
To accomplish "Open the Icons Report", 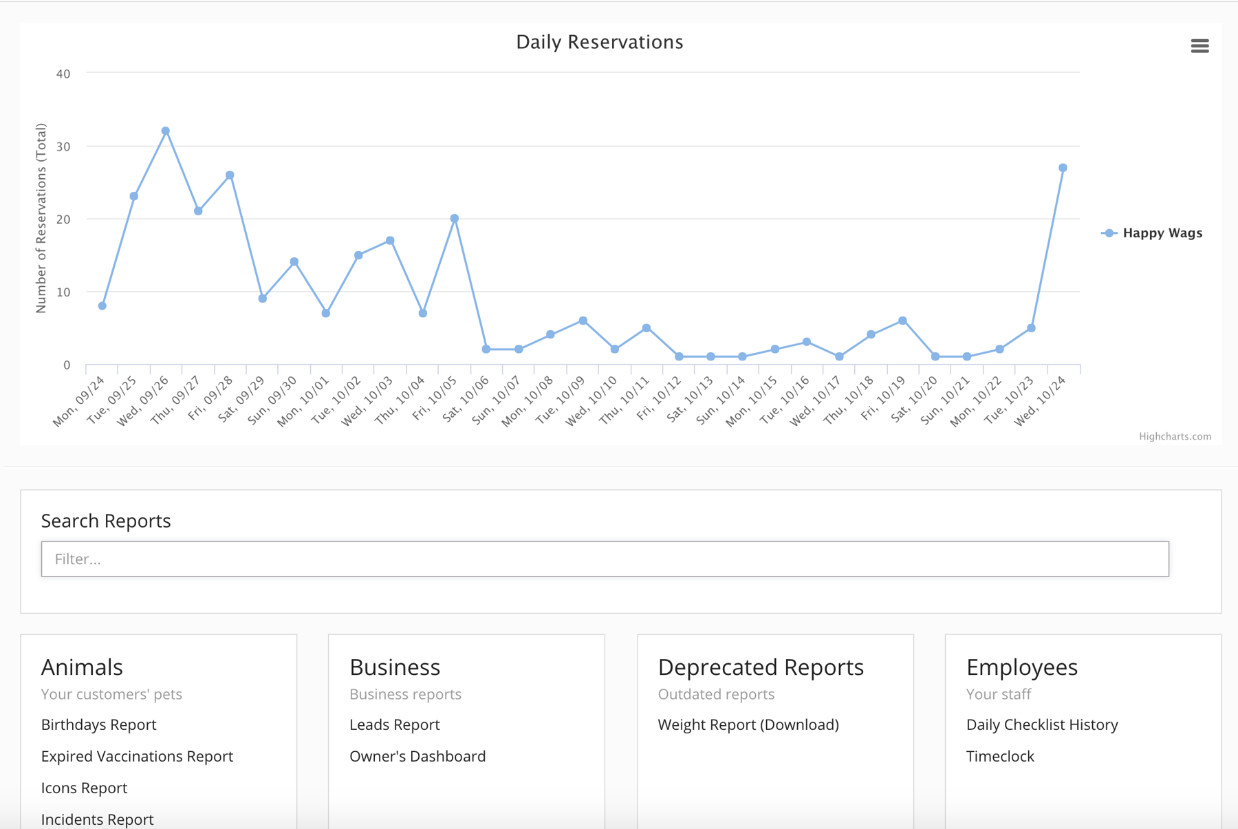I will 84,787.
